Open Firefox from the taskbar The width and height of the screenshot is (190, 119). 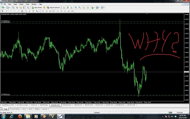(x=20, y=116)
